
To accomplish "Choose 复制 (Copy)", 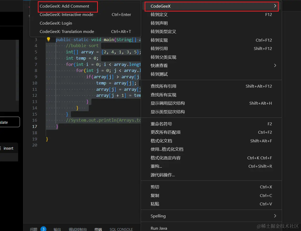I will pos(211,195).
